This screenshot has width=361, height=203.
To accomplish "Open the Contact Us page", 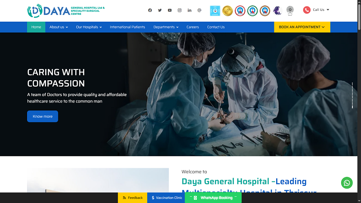I will click(216, 27).
